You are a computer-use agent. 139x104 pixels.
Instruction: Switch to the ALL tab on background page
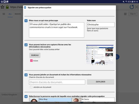(10, 14)
